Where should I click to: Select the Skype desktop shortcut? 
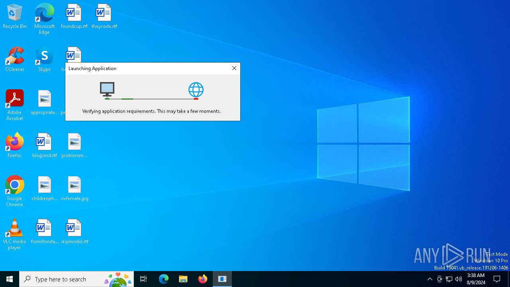click(x=44, y=59)
